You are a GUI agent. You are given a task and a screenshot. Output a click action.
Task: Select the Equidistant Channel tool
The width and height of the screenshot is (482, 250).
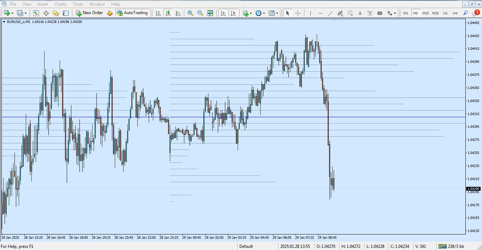pos(340,13)
